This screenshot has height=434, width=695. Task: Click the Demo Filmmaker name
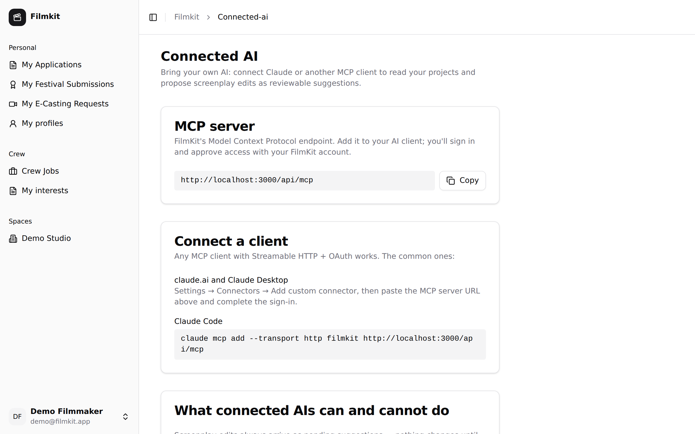coord(66,411)
